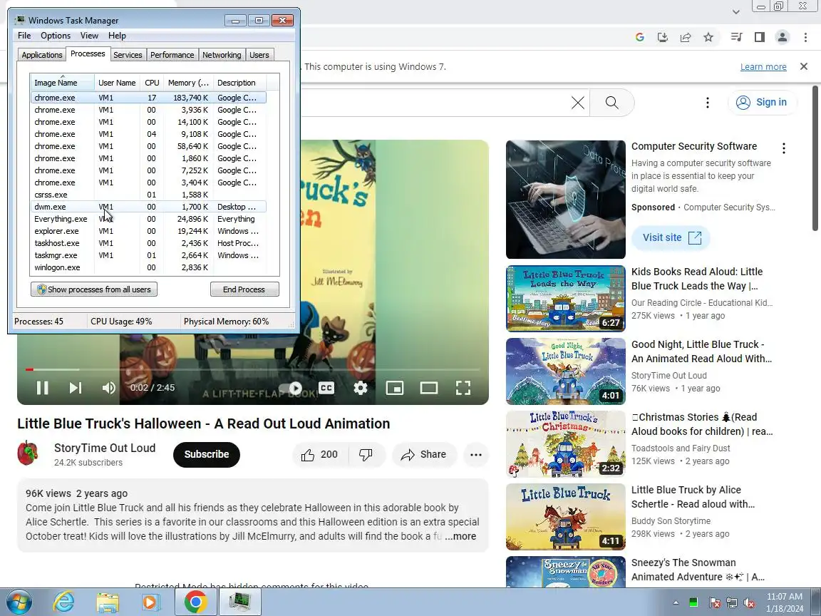The image size is (821, 616).
Task: Open Help menu in Task Manager
Action: tap(117, 36)
